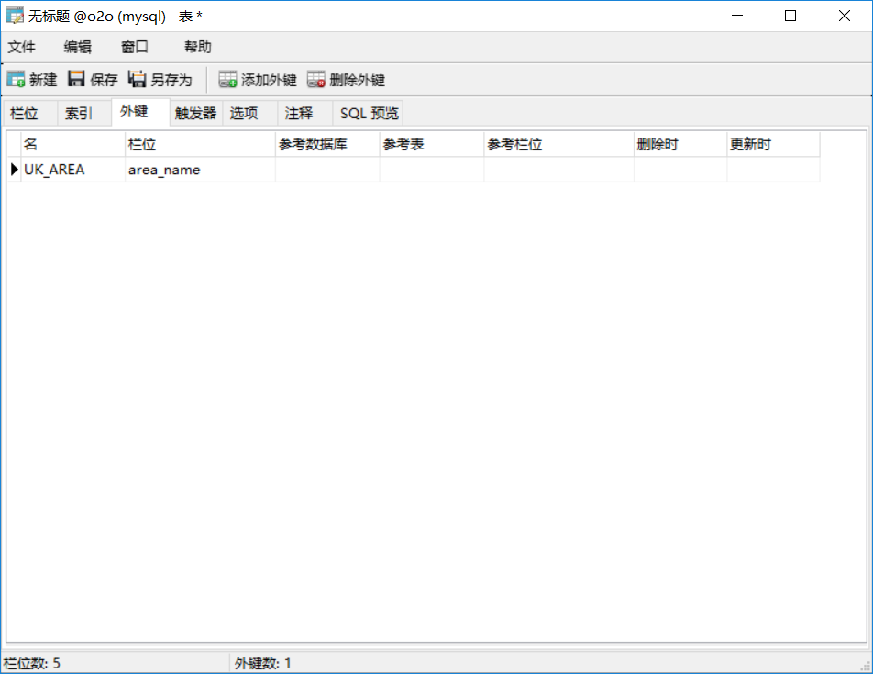Click the foreign key name UK_AREA
873x674 pixels.
[x=53, y=169]
